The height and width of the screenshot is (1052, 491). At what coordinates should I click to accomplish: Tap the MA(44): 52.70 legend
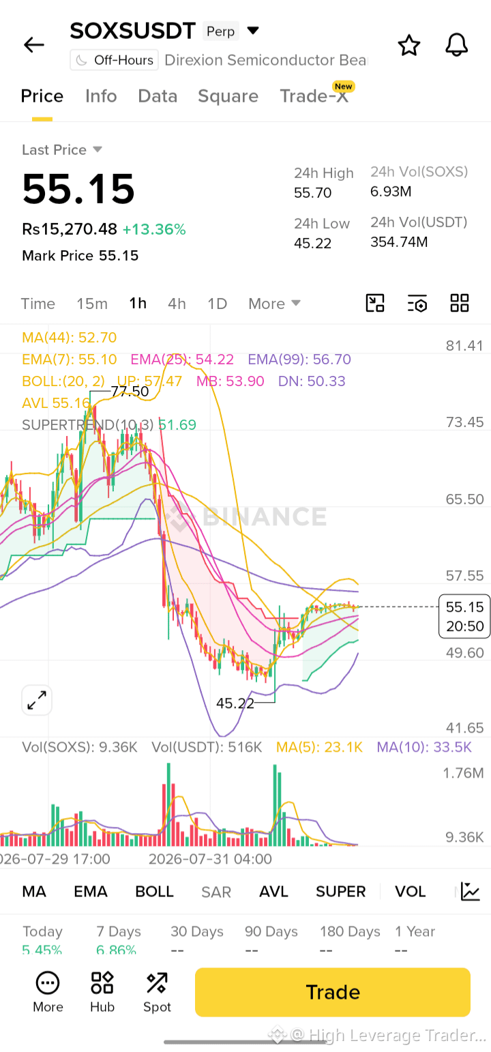[x=69, y=337]
